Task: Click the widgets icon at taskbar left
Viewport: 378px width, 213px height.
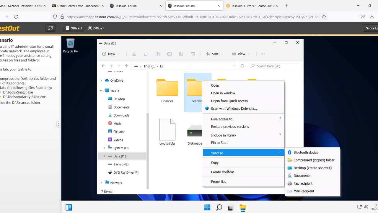Action: click(x=69, y=207)
